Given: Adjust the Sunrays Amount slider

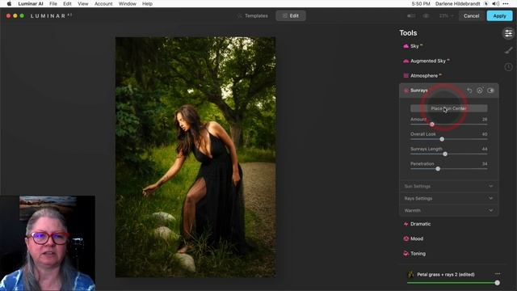Looking at the screenshot, I should coord(432,124).
